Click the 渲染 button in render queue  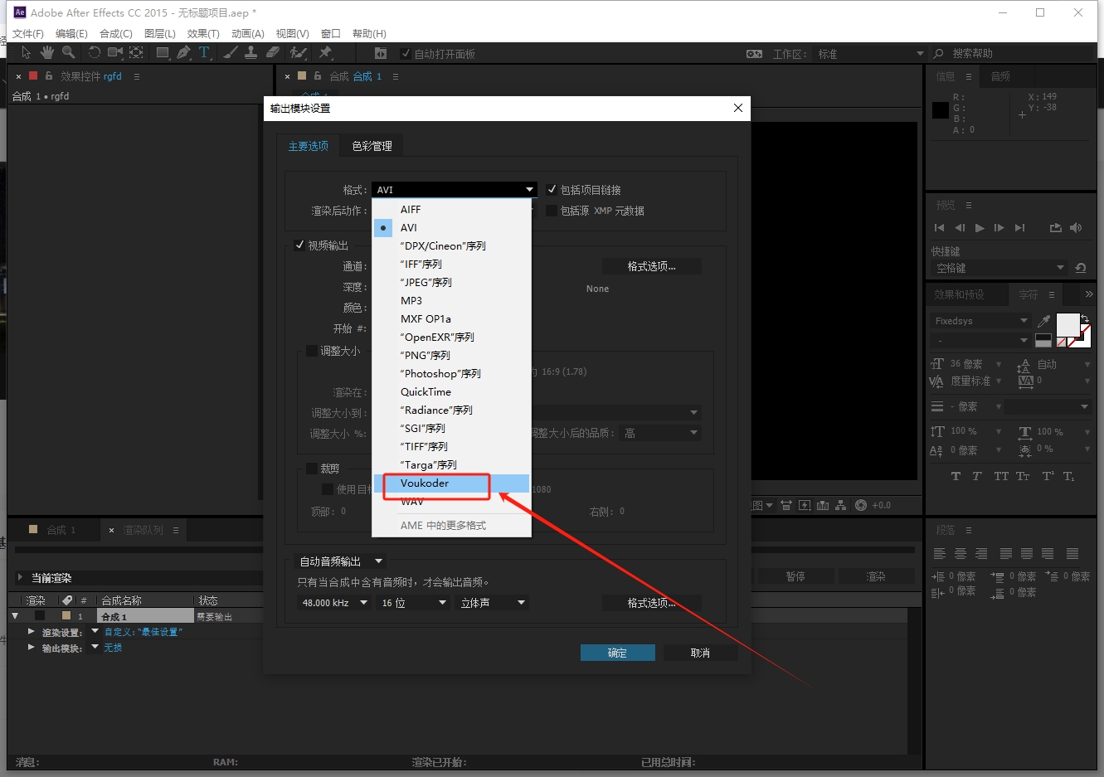(876, 576)
